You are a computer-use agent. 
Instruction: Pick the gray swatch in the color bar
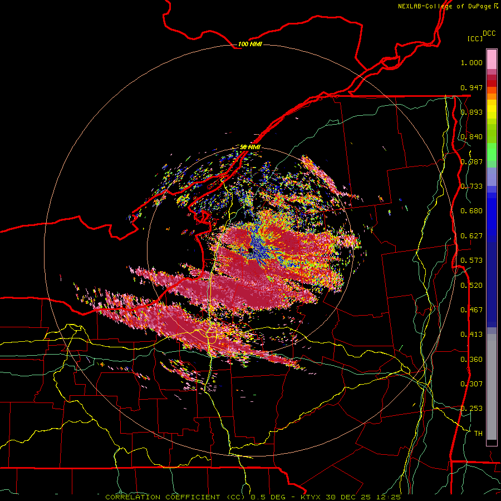pyautogui.click(x=492, y=387)
